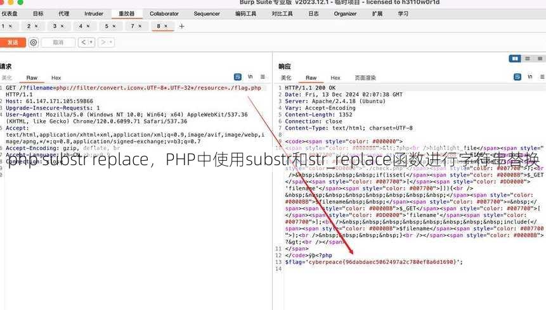Go forward to next request arrow
Screen dimensions: 546x310
click(103, 42)
